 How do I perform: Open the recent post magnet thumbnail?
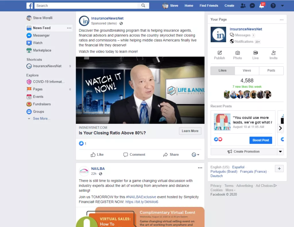(x=222, y=122)
